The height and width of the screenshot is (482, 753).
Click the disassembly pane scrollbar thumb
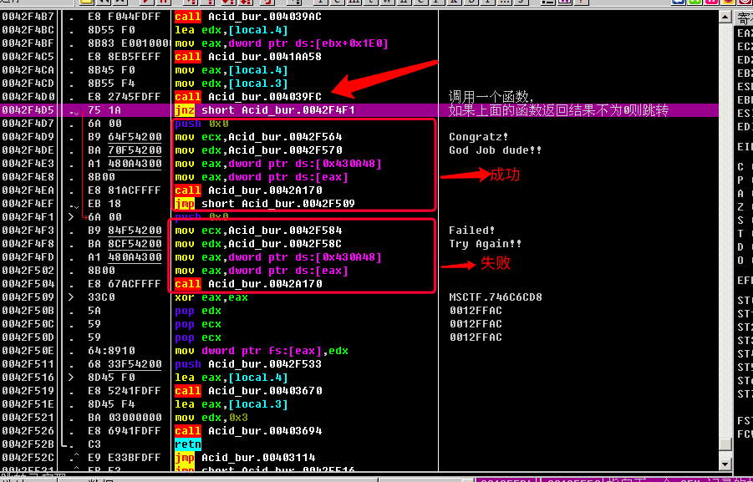[x=725, y=444]
